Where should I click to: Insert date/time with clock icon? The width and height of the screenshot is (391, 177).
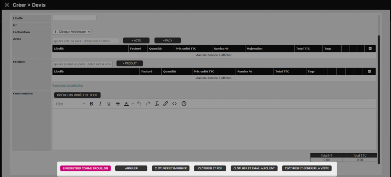[184, 104]
